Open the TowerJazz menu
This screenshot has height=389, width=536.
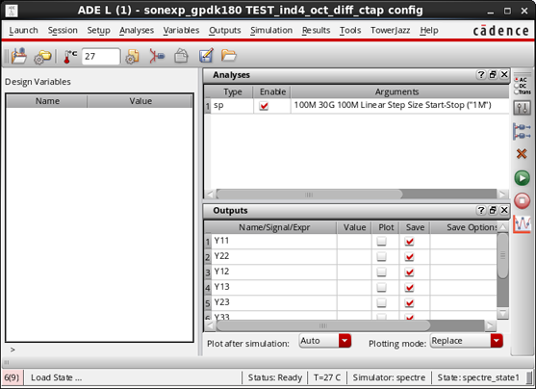pos(390,31)
